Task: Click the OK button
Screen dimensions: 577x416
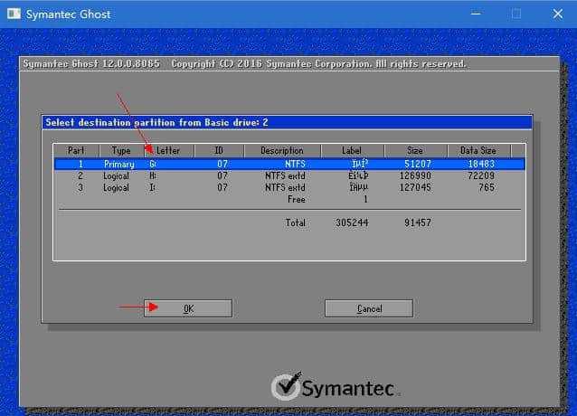Action: pos(188,308)
